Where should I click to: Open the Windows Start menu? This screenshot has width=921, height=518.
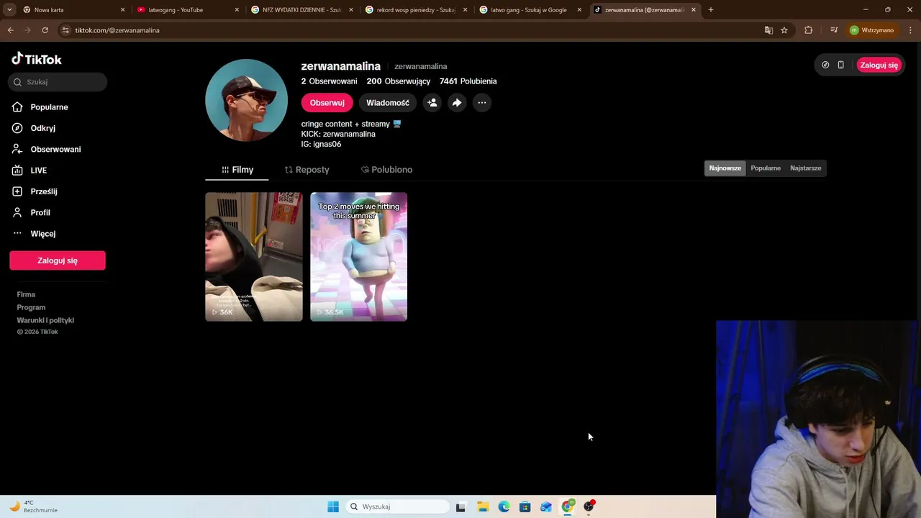click(333, 506)
